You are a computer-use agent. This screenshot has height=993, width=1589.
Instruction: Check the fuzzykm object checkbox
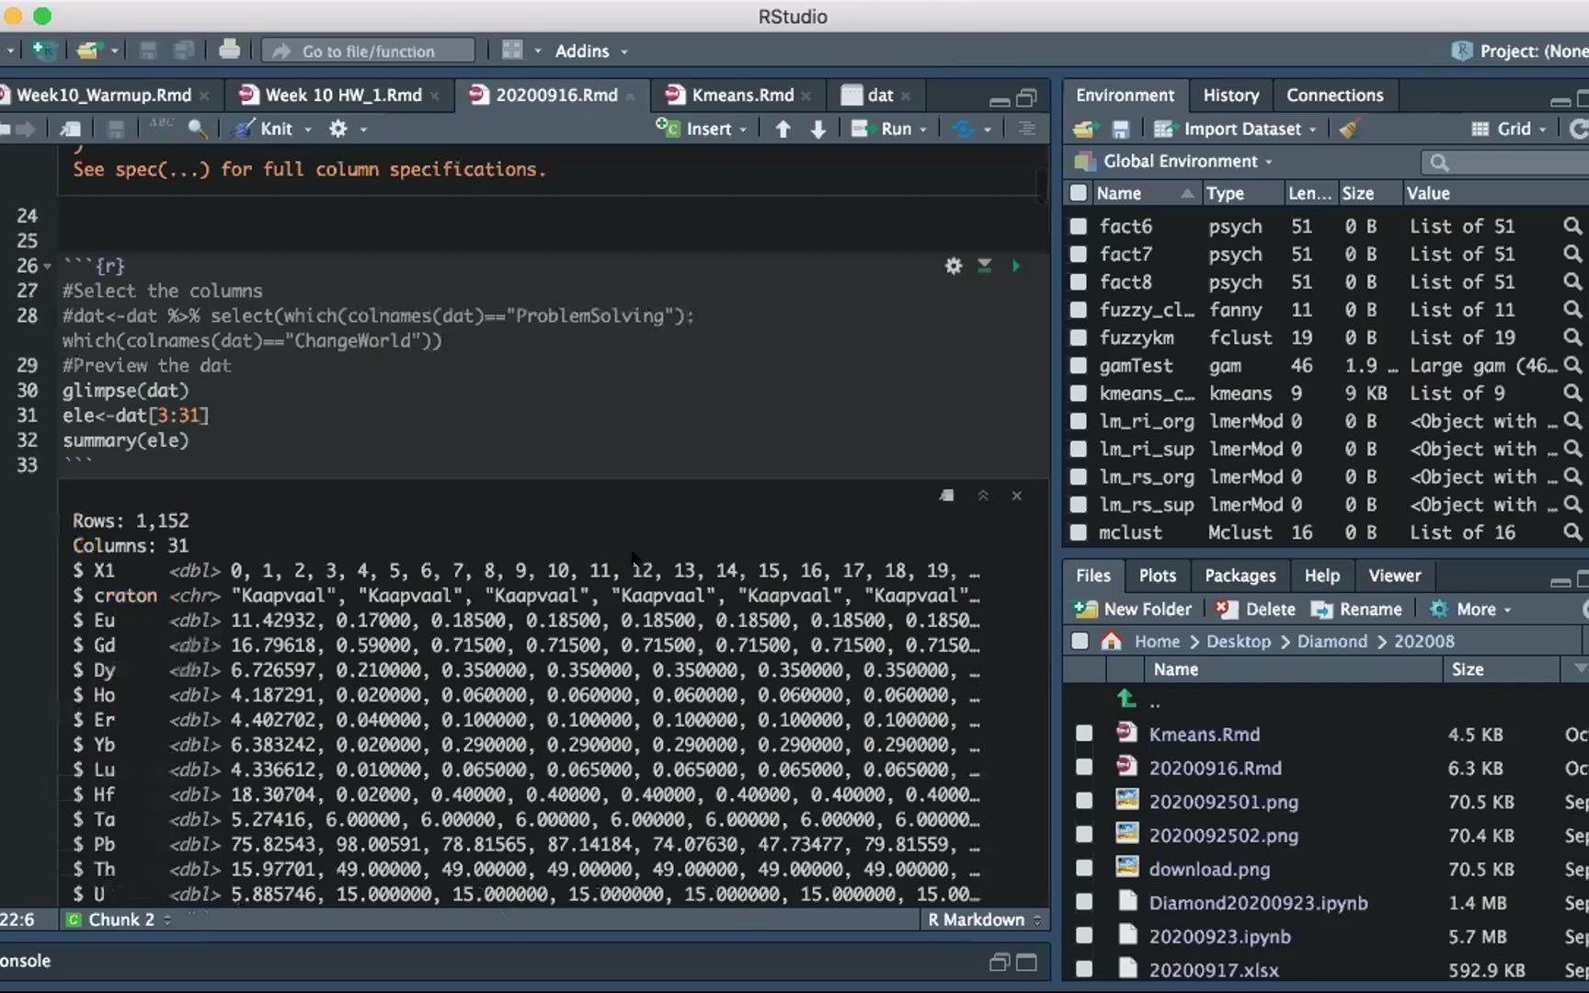coord(1079,337)
